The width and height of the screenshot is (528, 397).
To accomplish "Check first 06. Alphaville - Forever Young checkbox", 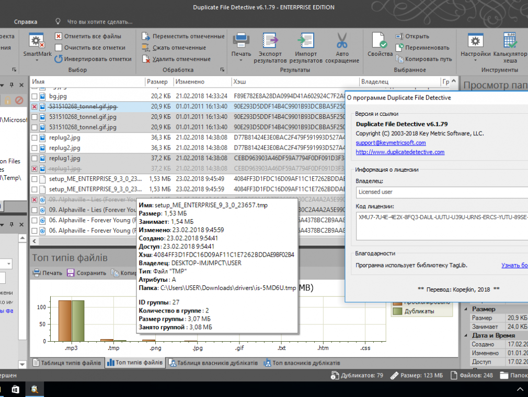I will pyautogui.click(x=35, y=221).
